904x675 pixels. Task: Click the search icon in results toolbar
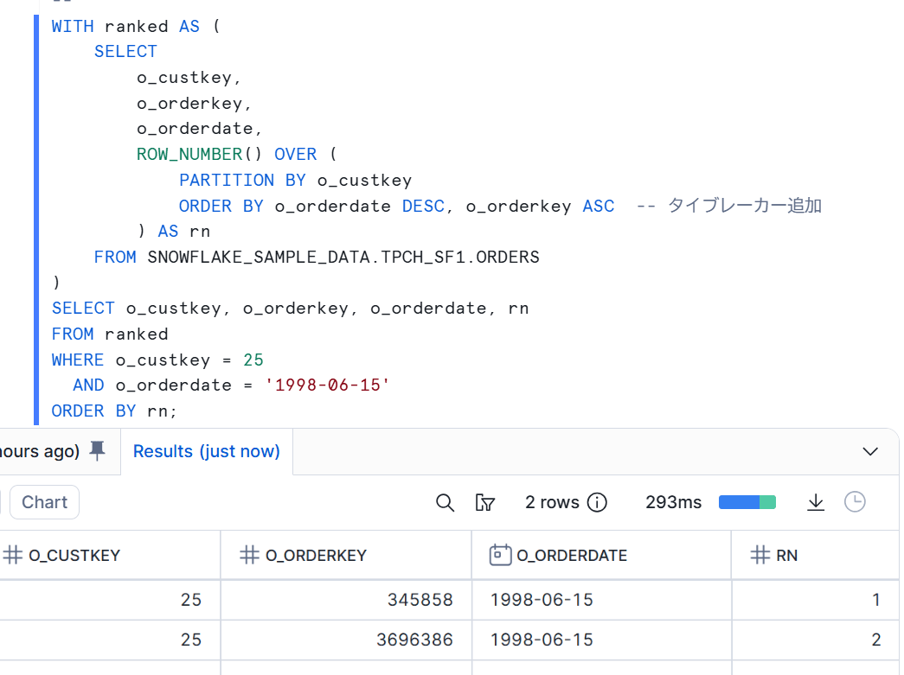tap(445, 503)
